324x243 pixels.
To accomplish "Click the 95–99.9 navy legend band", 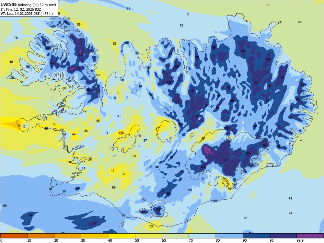I will coord(283,236).
